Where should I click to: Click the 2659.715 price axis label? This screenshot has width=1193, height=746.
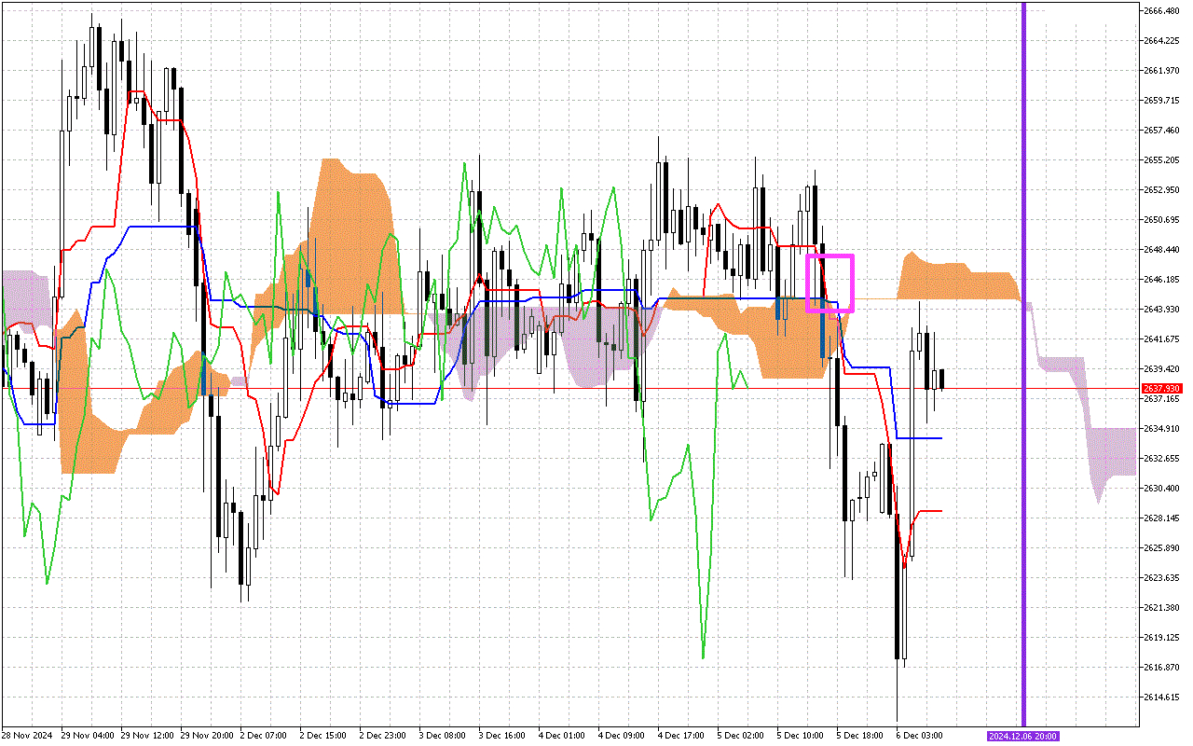pos(1161,101)
